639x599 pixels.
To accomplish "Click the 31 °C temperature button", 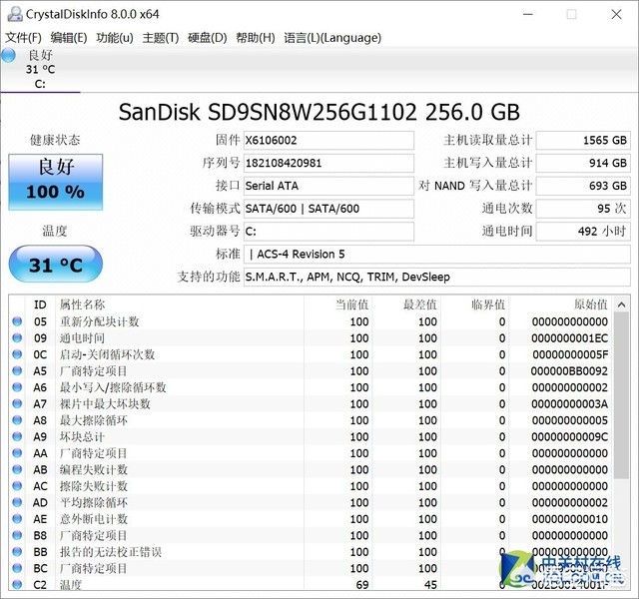I will coord(56,264).
